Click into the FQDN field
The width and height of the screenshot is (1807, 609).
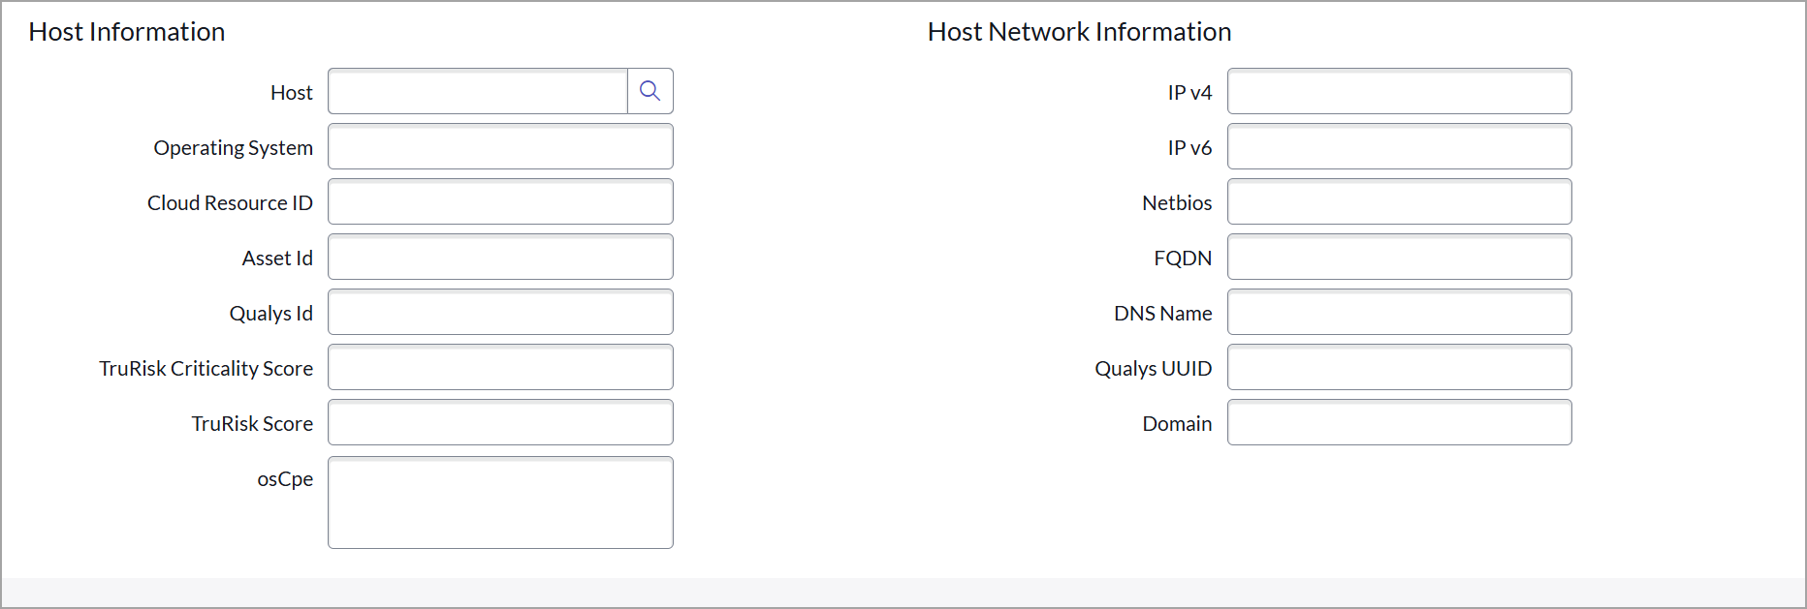point(1399,257)
